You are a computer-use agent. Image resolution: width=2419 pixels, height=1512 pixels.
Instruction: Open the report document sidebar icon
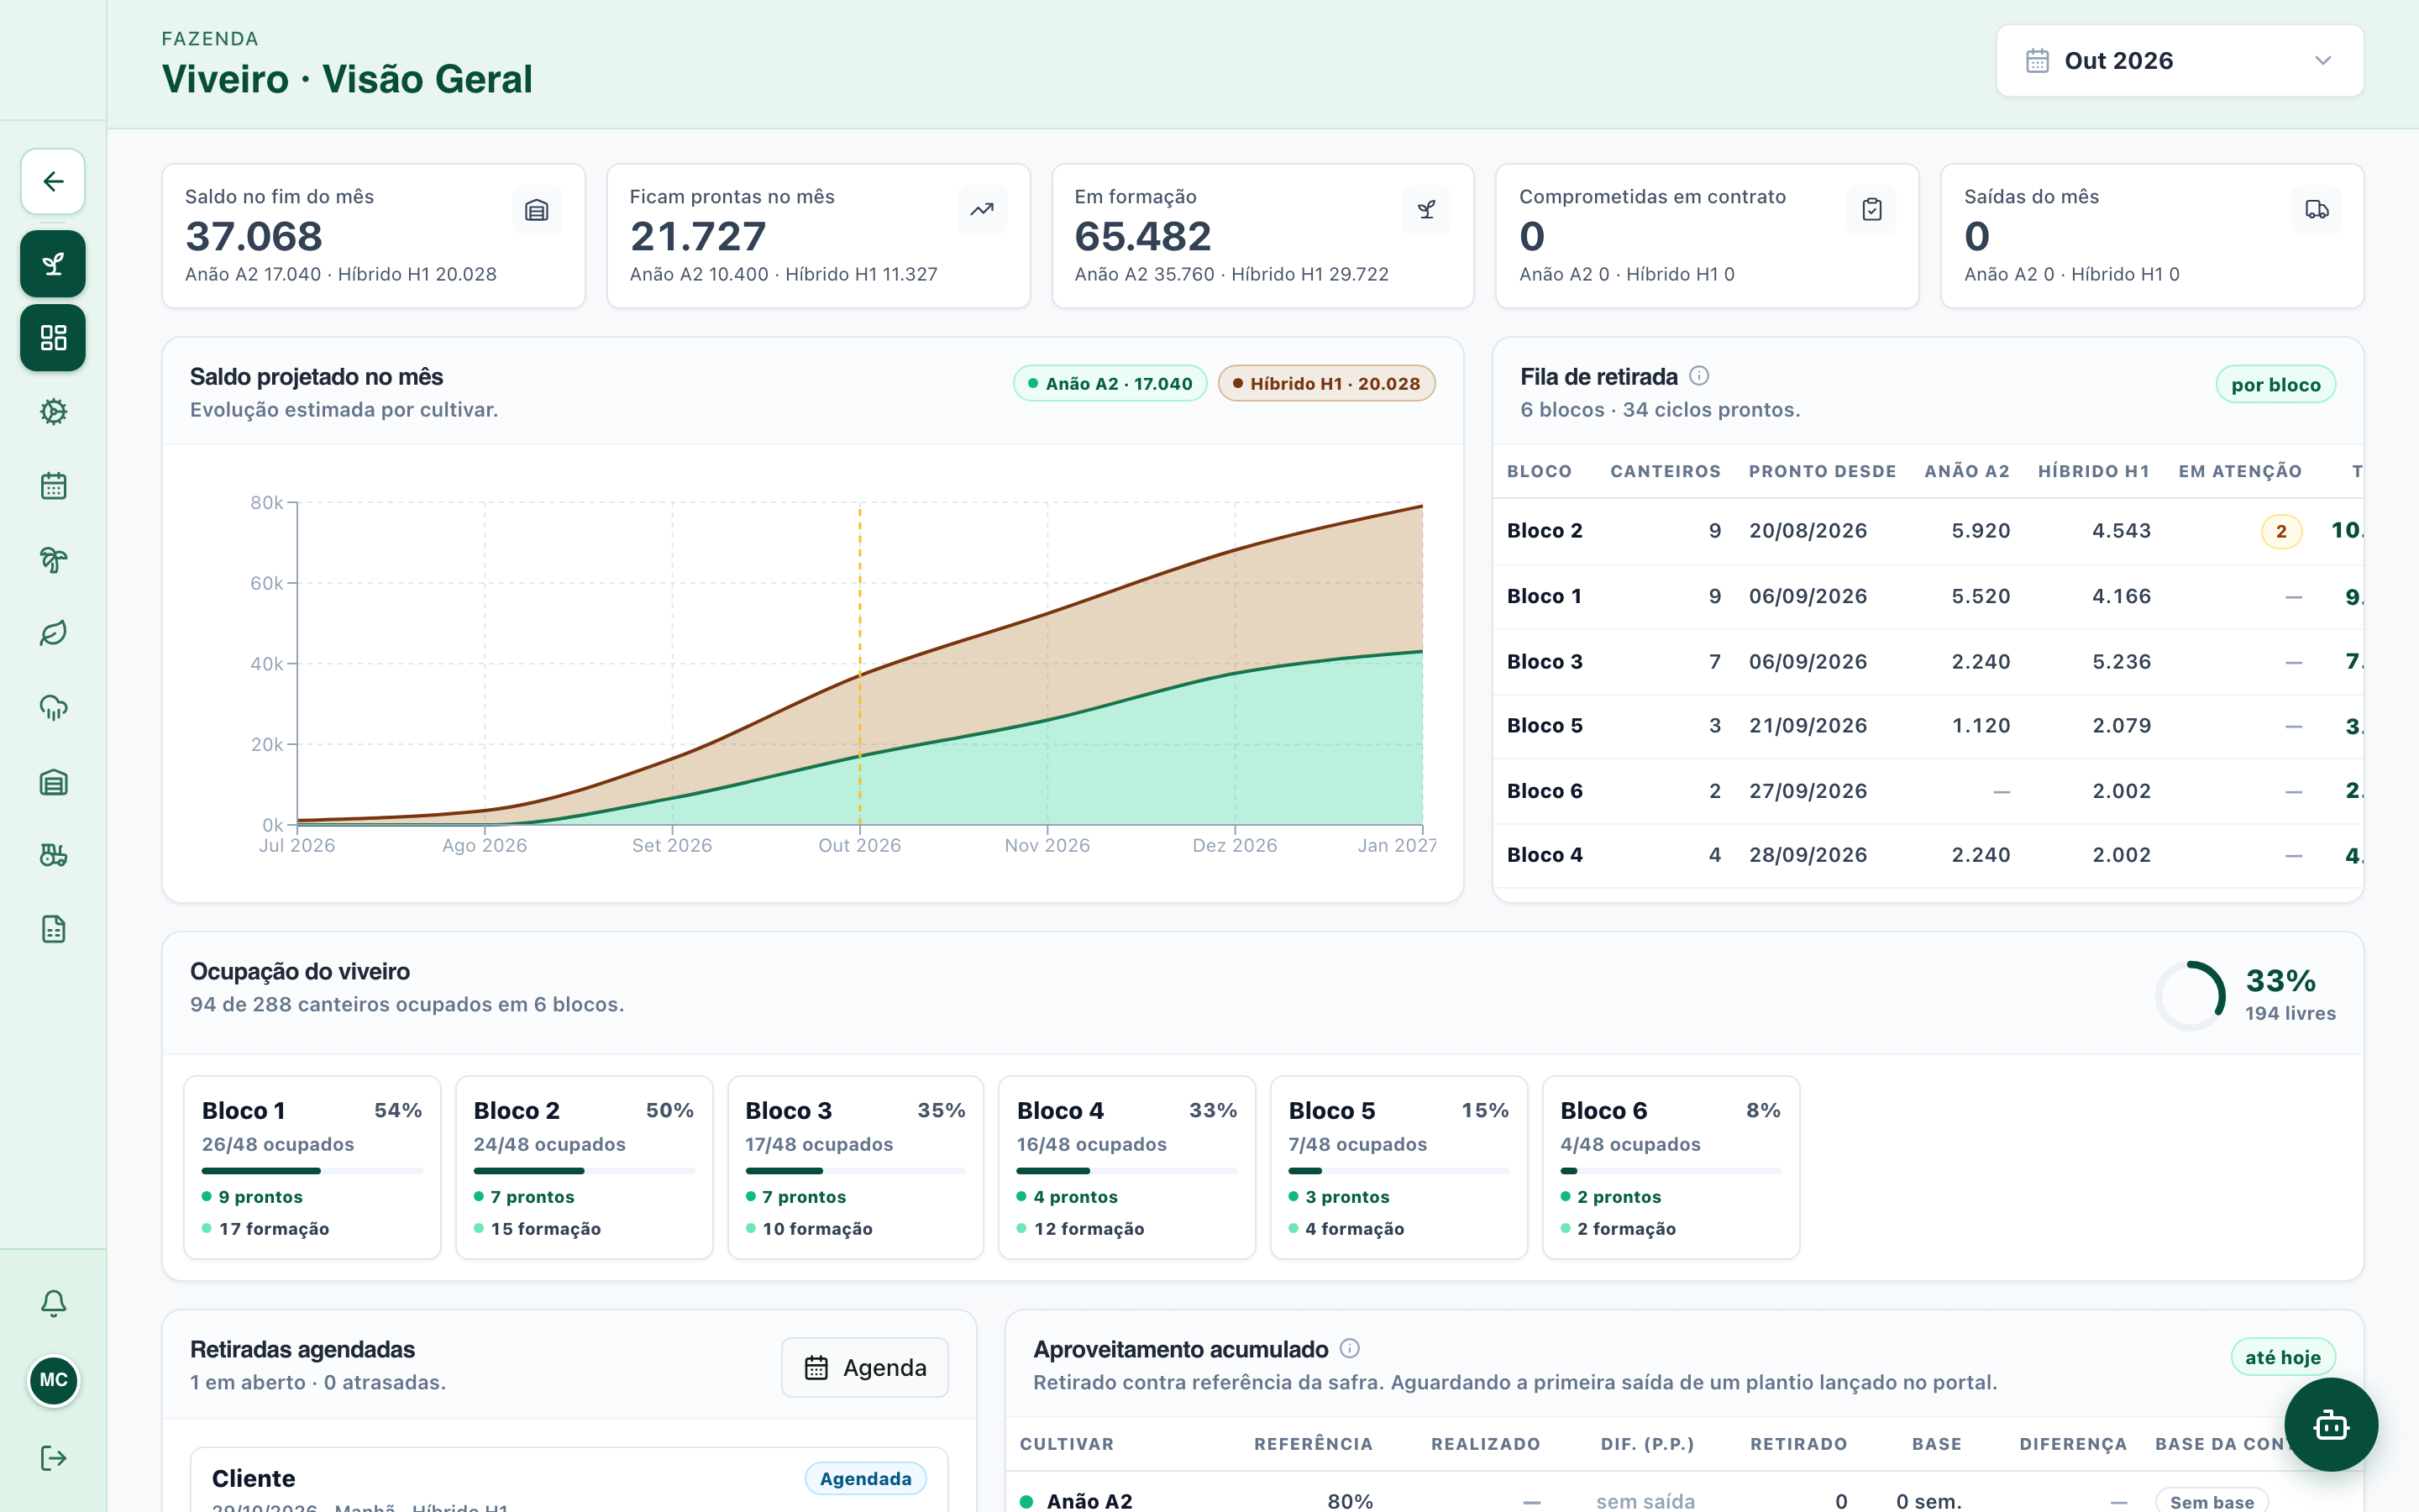[x=53, y=929]
